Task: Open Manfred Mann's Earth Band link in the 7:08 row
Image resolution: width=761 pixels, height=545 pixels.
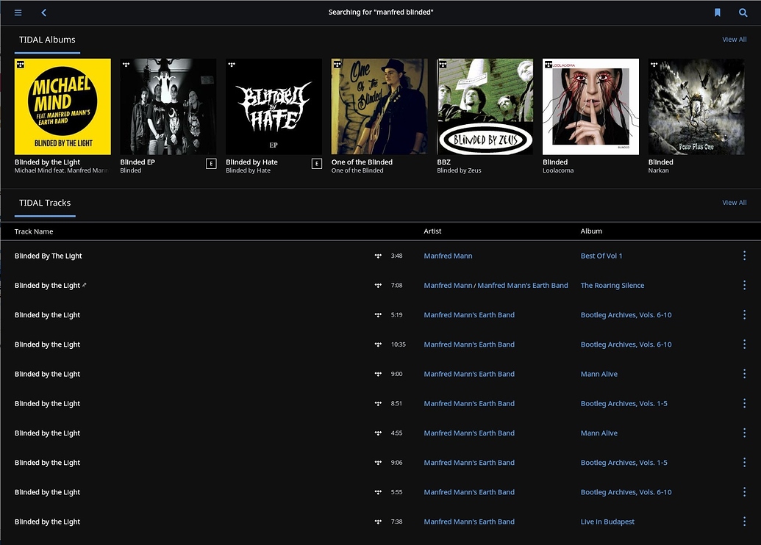Action: click(x=523, y=285)
